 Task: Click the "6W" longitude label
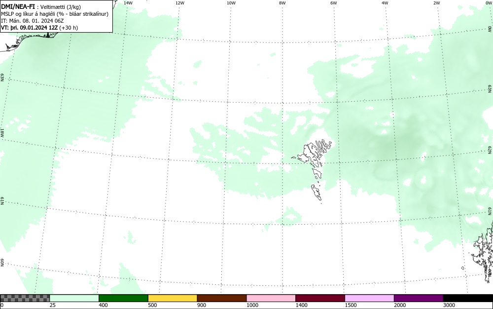pyautogui.click(x=334, y=3)
